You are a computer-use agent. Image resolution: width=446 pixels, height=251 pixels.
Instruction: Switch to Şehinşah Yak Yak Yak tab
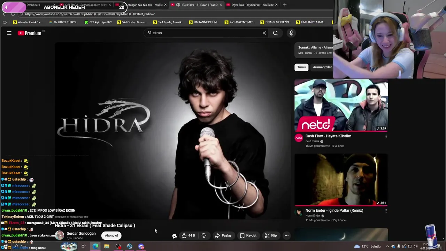[141, 5]
